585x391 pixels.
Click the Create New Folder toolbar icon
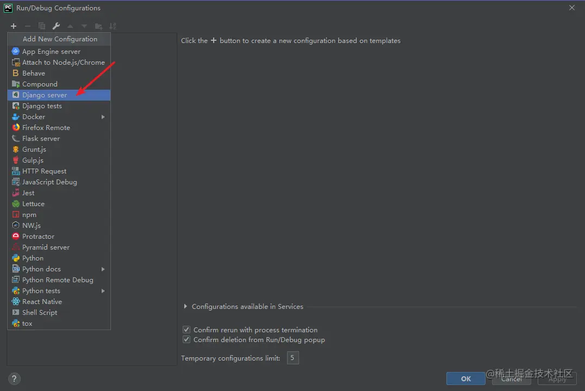[x=98, y=26]
